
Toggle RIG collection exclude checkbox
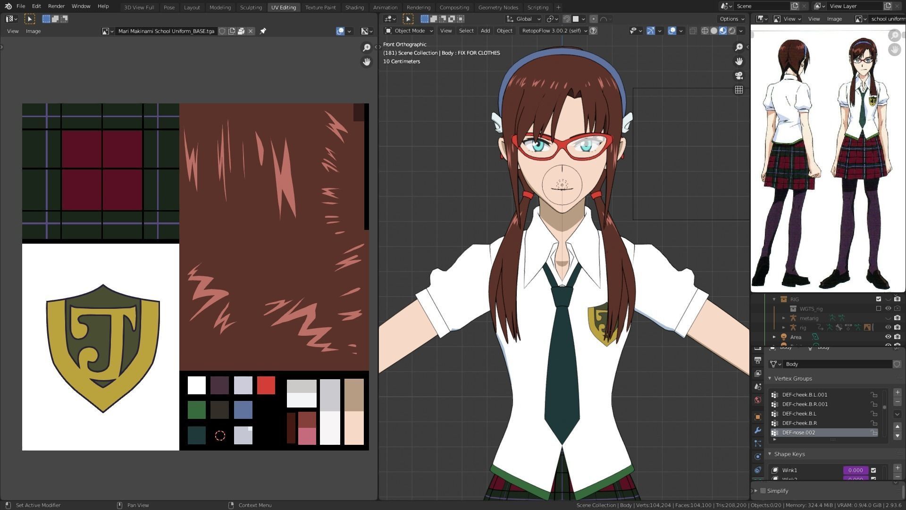[879, 299]
